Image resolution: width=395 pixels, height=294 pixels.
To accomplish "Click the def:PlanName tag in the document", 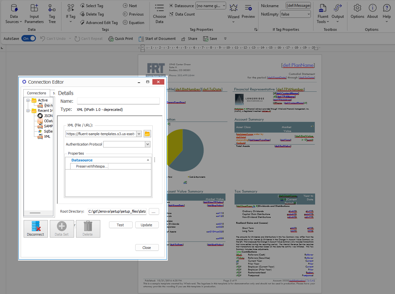I will pos(298,65).
